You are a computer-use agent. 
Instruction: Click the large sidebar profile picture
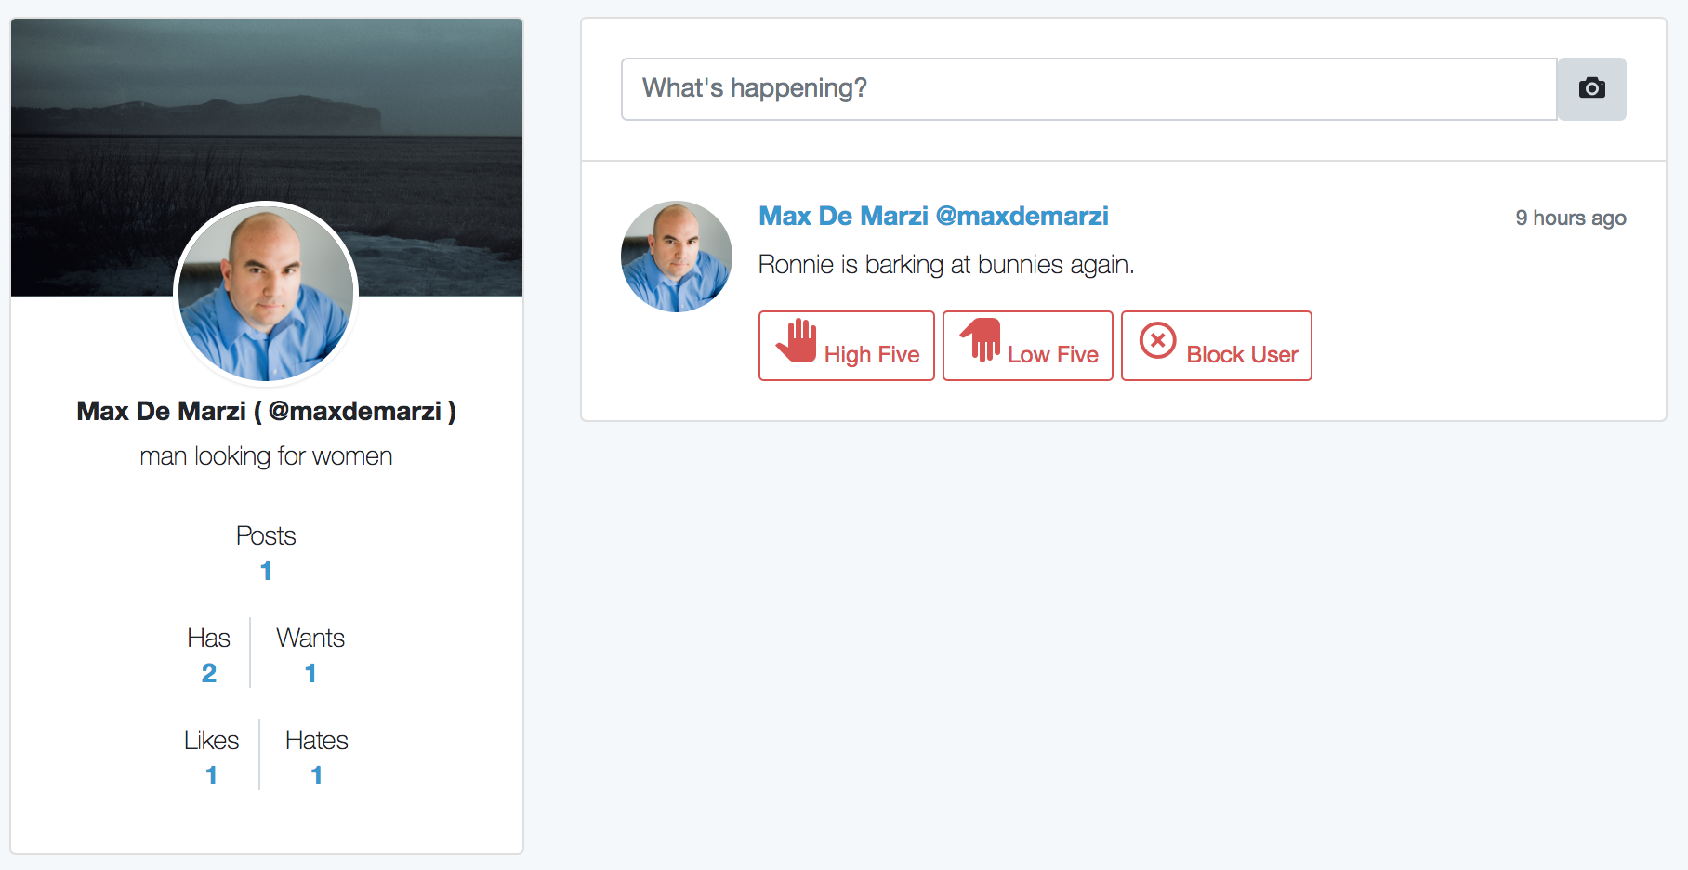266,293
